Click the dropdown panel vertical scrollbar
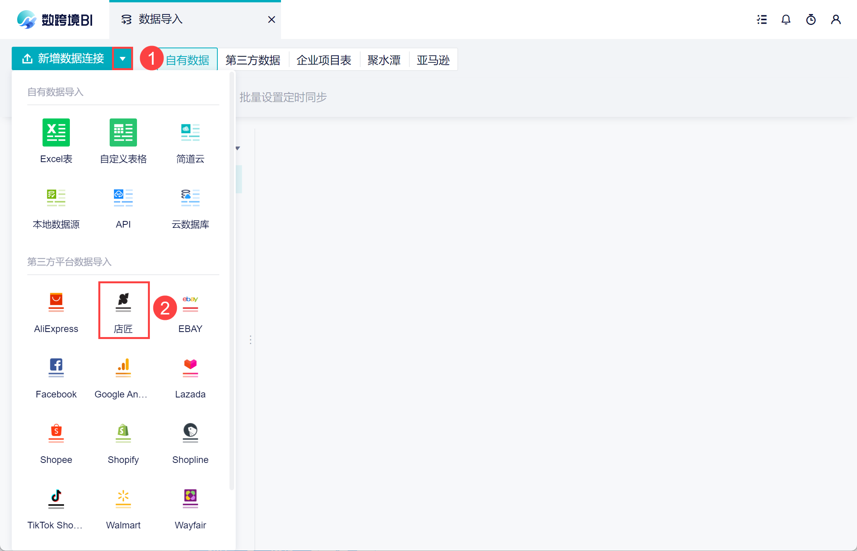 [x=232, y=281]
